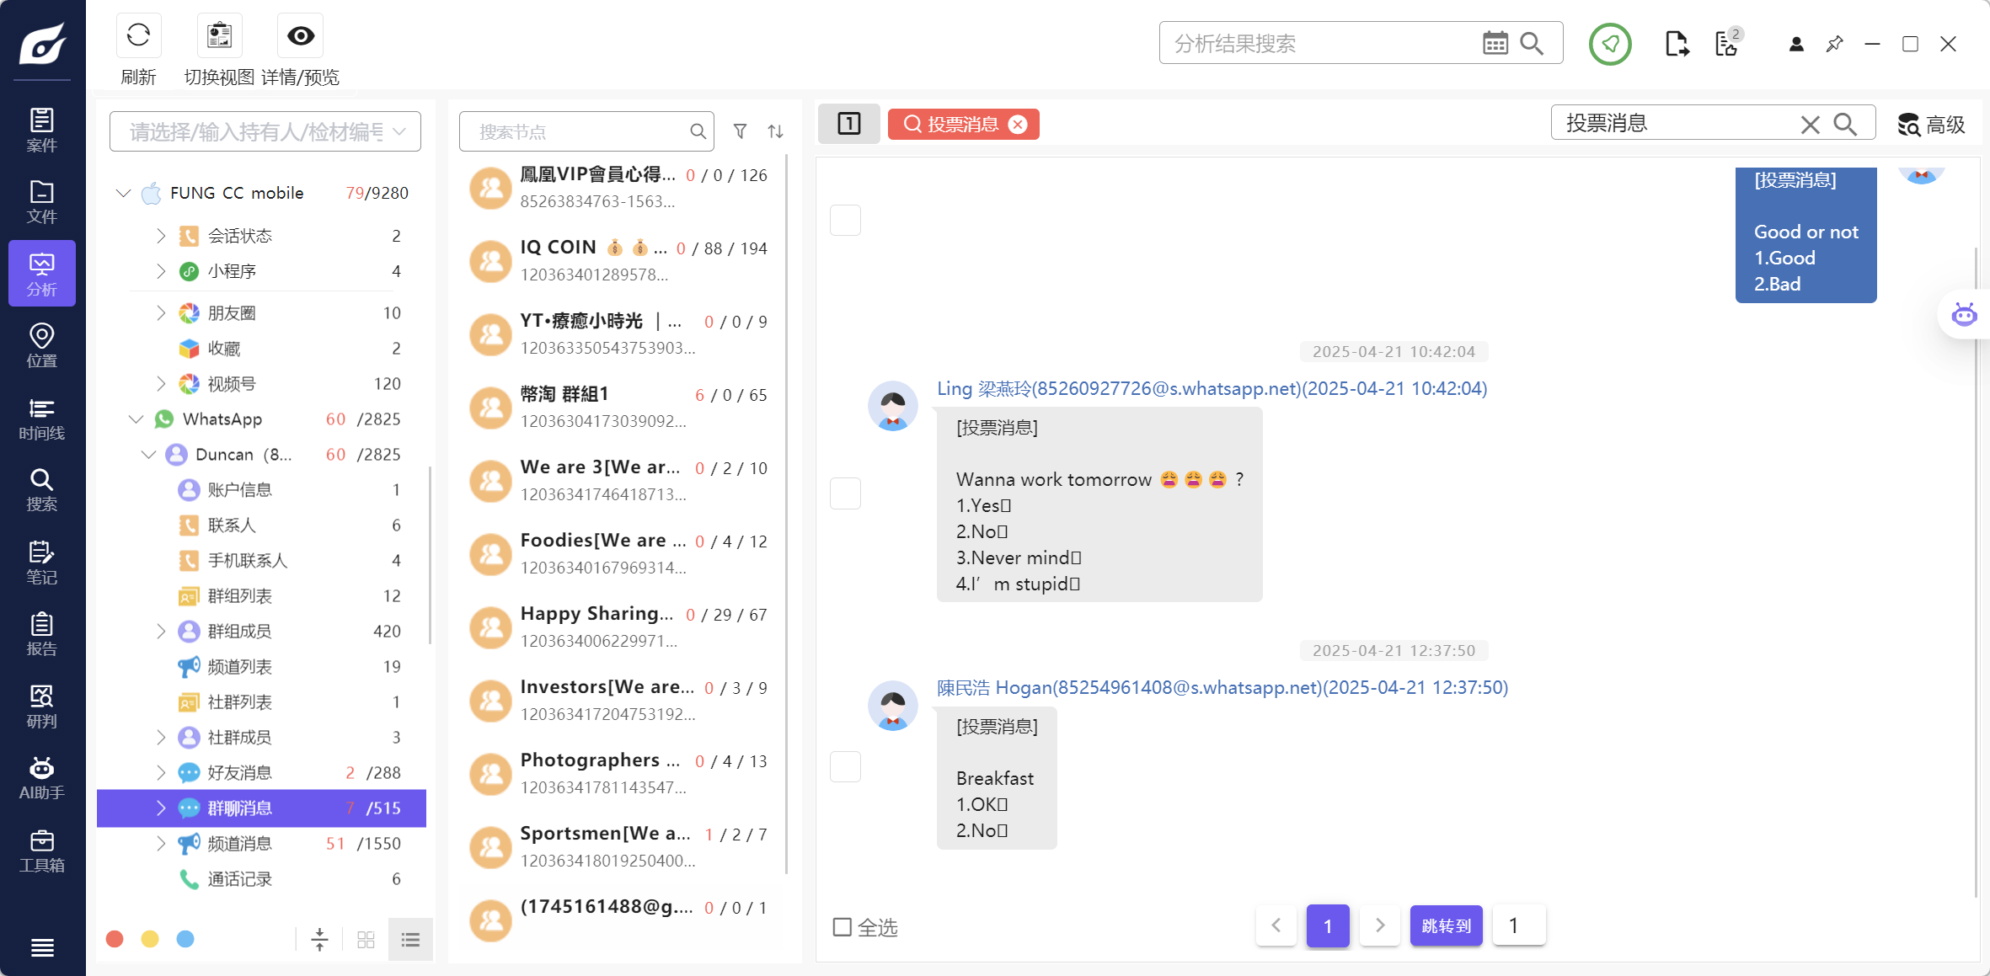Switch to the numbered tab 1
1990x976 pixels.
(x=848, y=124)
